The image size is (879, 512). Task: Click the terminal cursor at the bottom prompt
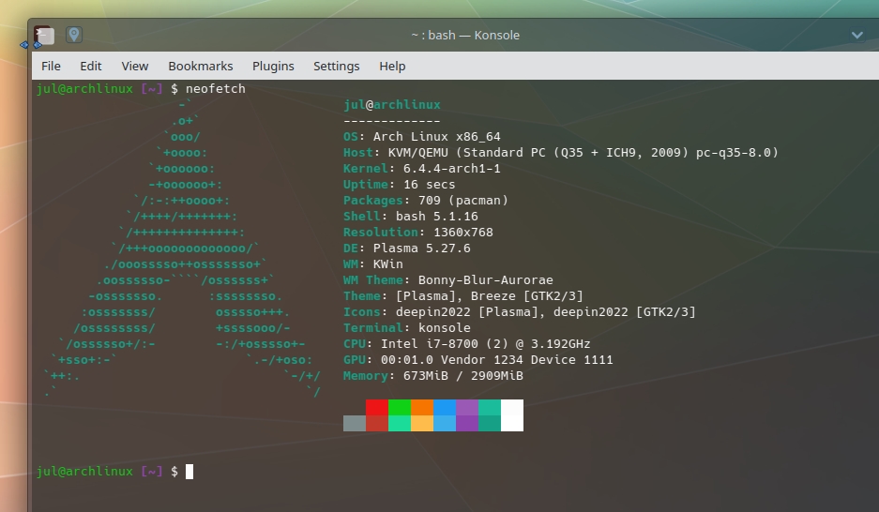189,472
